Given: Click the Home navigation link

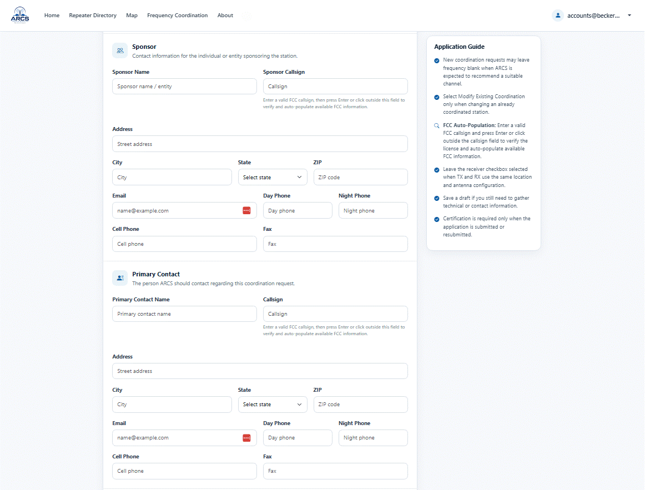Looking at the screenshot, I should click(x=52, y=16).
